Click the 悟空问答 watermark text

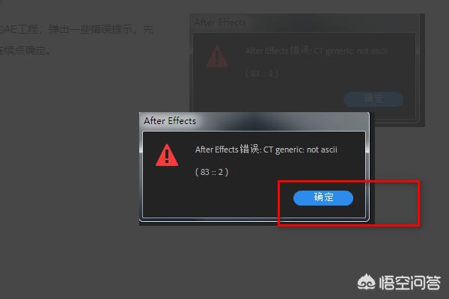click(410, 283)
